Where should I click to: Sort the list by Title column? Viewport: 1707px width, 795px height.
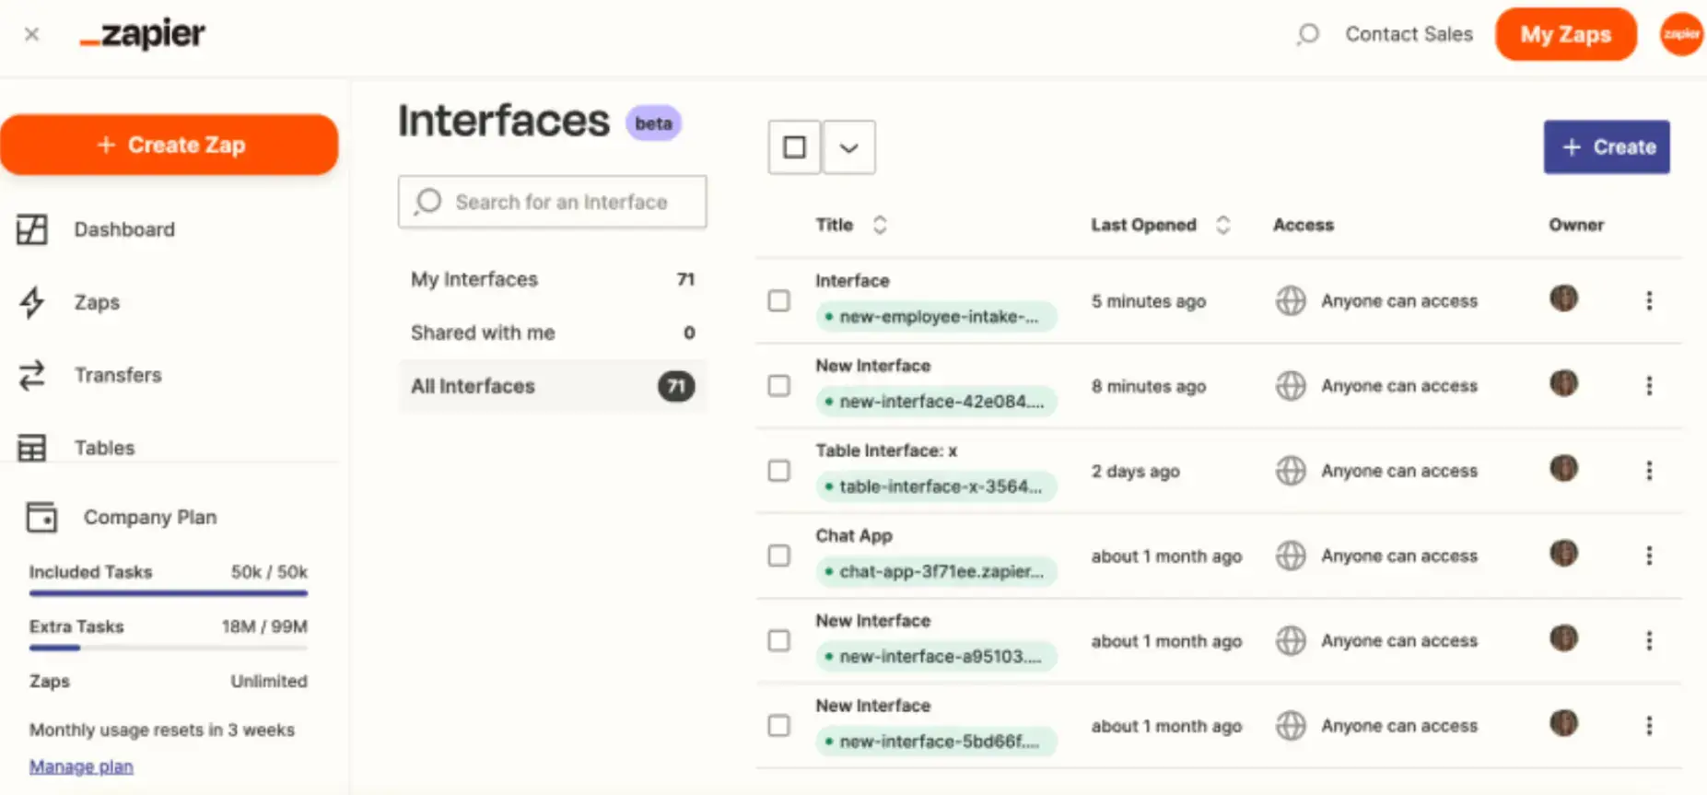click(880, 225)
